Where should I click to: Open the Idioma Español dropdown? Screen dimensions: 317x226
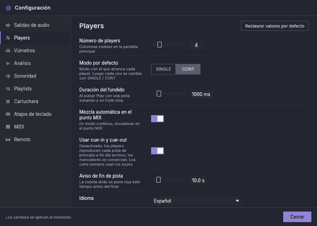point(197,201)
